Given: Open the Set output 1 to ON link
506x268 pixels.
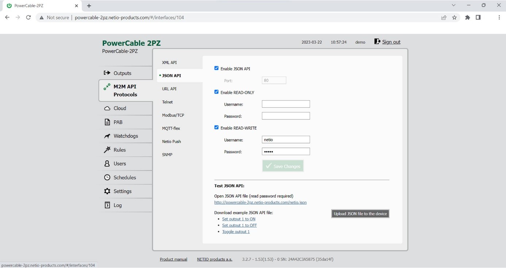Looking at the screenshot, I should pyautogui.click(x=239, y=219).
